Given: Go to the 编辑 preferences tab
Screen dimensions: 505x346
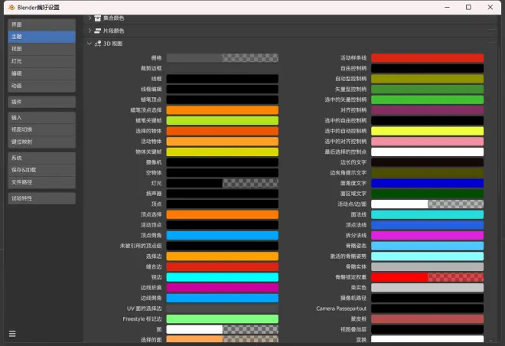Looking at the screenshot, I should [41, 73].
